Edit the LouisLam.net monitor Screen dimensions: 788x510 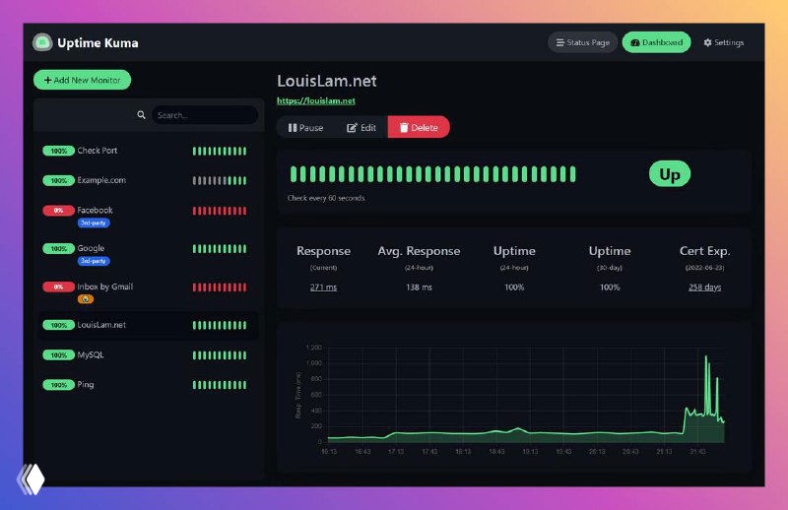coord(361,128)
